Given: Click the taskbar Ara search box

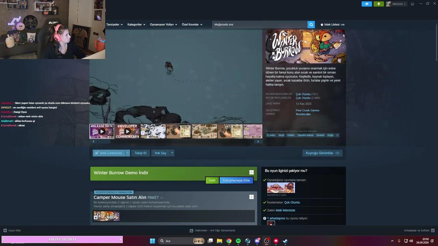Looking at the screenshot, I should click(x=182, y=241).
